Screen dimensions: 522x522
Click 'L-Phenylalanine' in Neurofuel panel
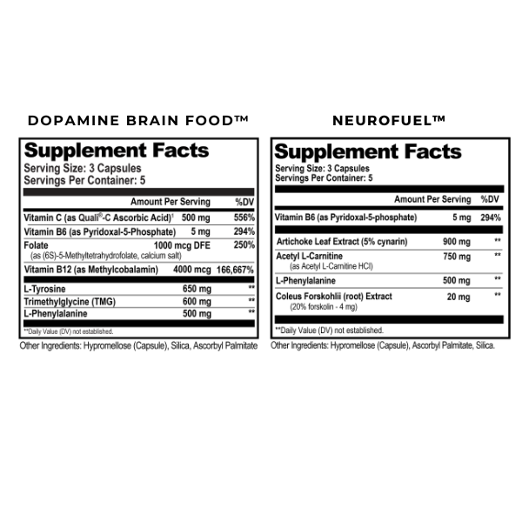pyautogui.click(x=305, y=281)
